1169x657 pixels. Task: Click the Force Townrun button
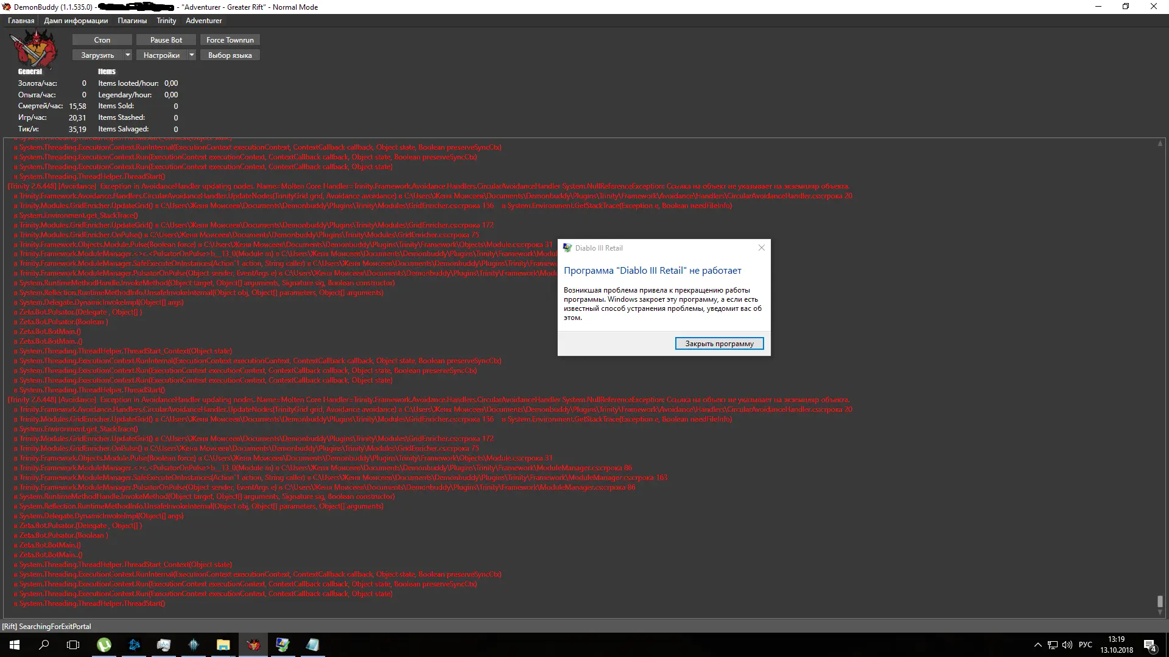point(230,40)
